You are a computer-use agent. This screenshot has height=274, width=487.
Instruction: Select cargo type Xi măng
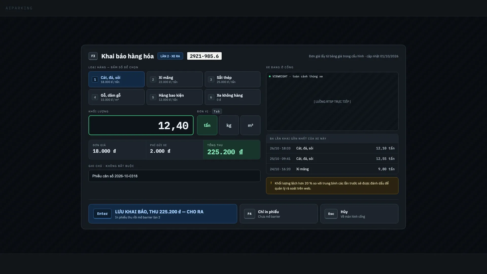point(175,79)
